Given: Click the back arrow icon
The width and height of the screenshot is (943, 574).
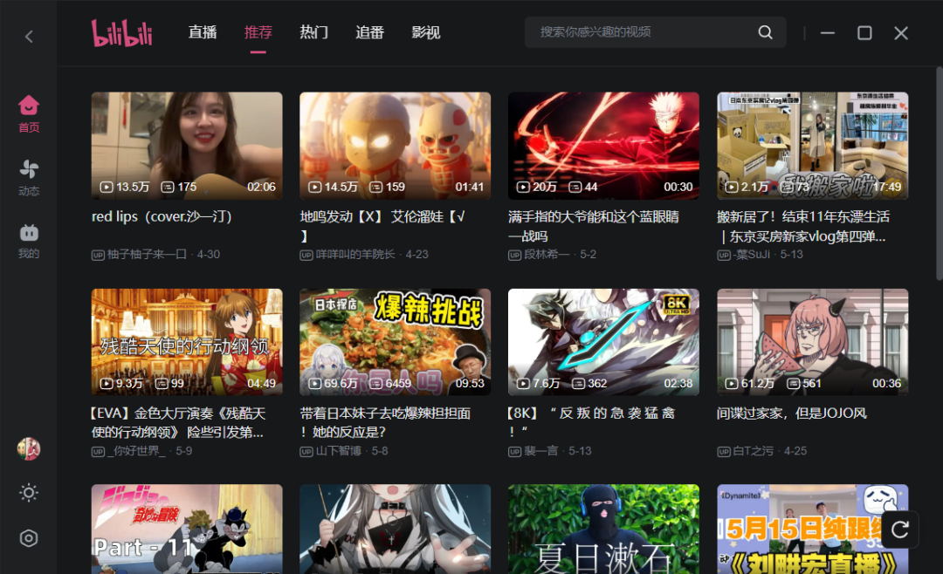Looking at the screenshot, I should [29, 37].
